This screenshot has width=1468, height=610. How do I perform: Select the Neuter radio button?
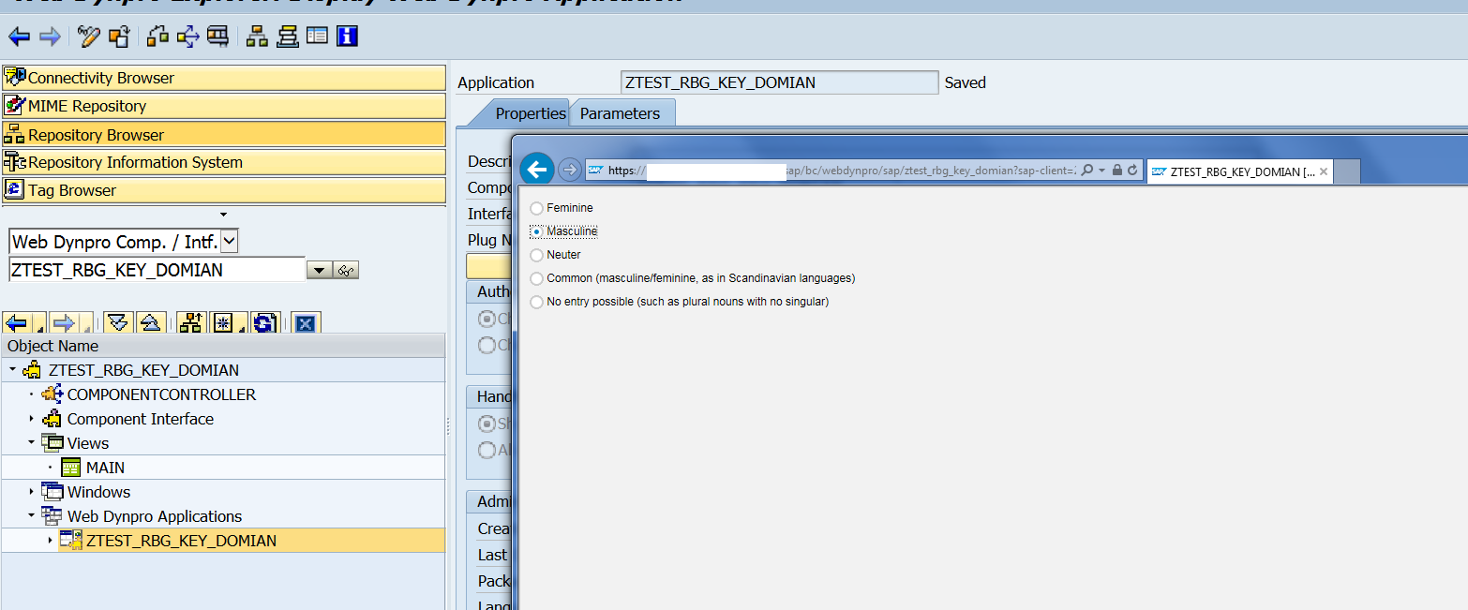click(x=536, y=255)
